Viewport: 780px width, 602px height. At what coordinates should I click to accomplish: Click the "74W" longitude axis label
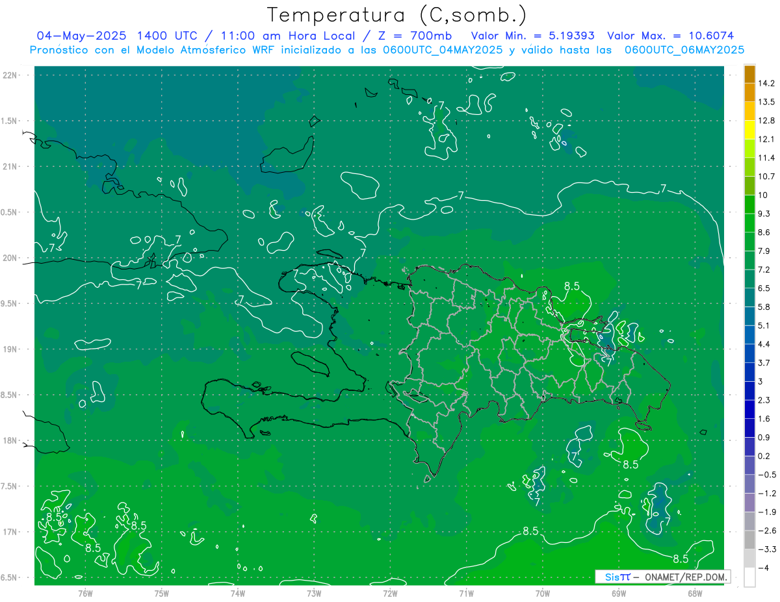pos(238,593)
